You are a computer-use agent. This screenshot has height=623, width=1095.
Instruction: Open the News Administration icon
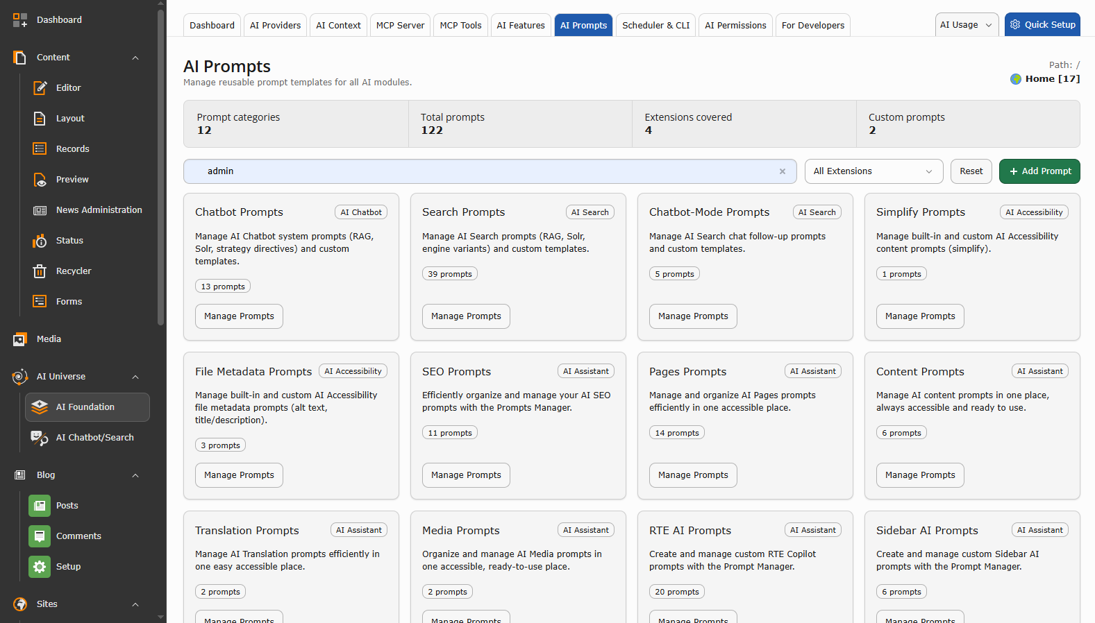[40, 210]
